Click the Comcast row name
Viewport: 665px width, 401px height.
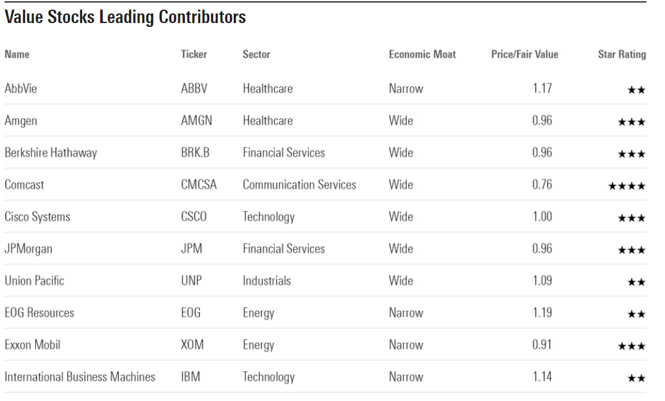click(x=24, y=184)
